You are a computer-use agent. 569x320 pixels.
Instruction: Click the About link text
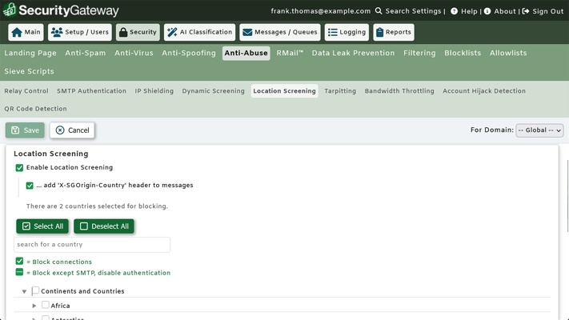click(505, 11)
